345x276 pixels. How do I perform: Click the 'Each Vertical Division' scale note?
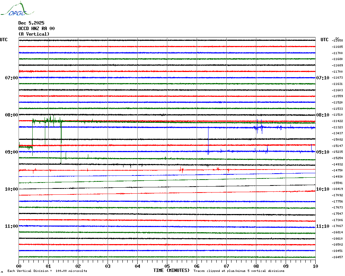pyautogui.click(x=47, y=271)
